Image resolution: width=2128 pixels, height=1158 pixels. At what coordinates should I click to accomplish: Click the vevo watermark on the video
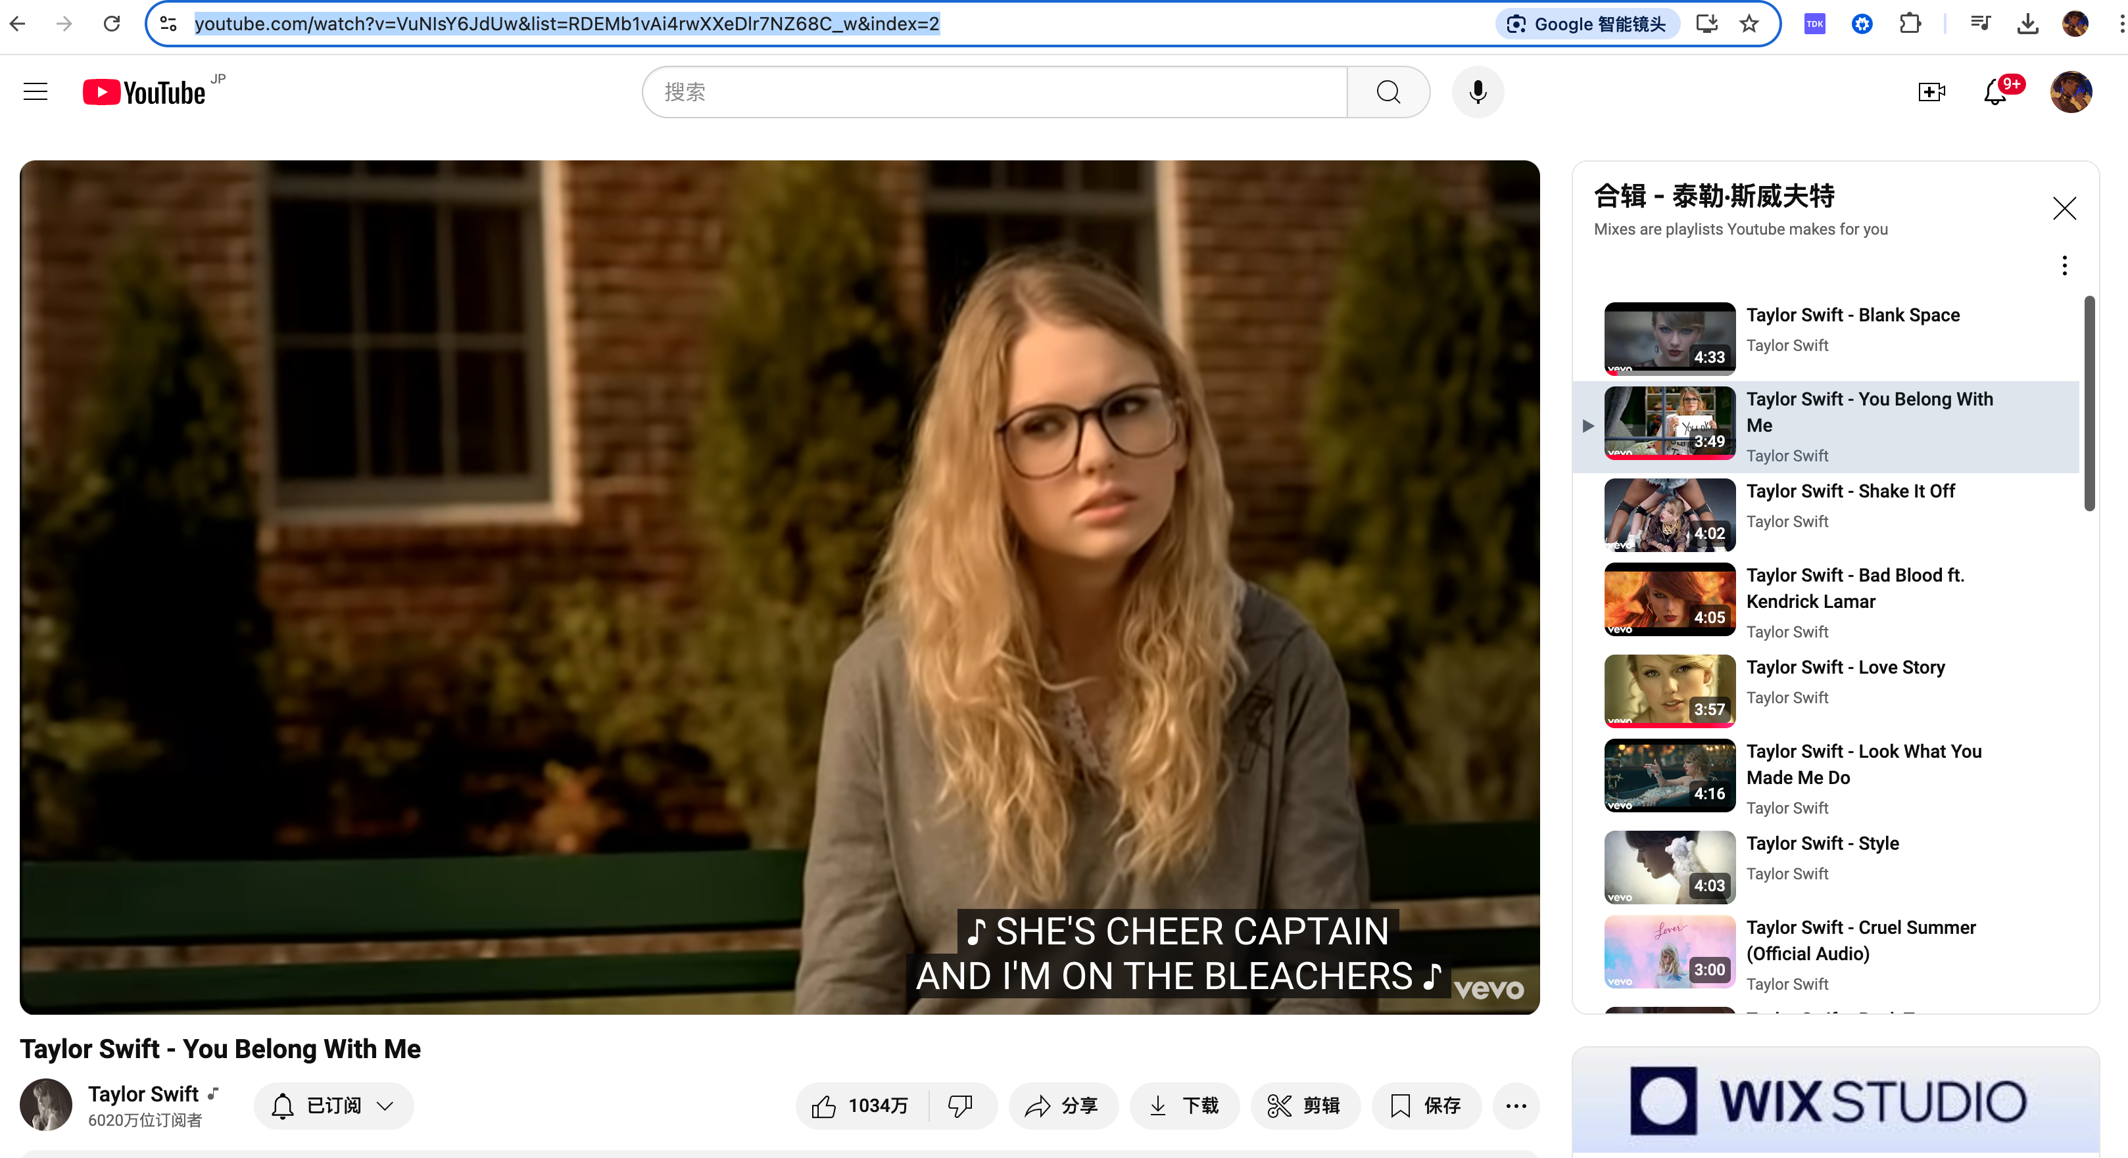click(1489, 989)
